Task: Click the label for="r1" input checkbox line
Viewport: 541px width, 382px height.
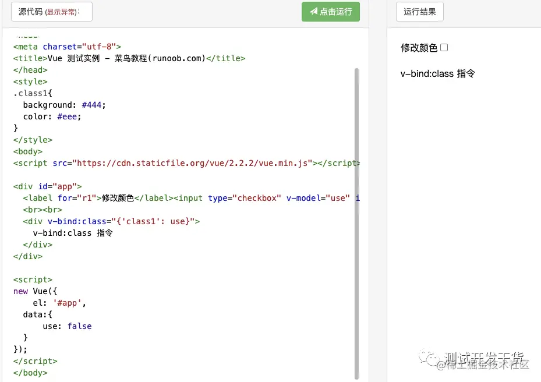Action: [x=192, y=198]
